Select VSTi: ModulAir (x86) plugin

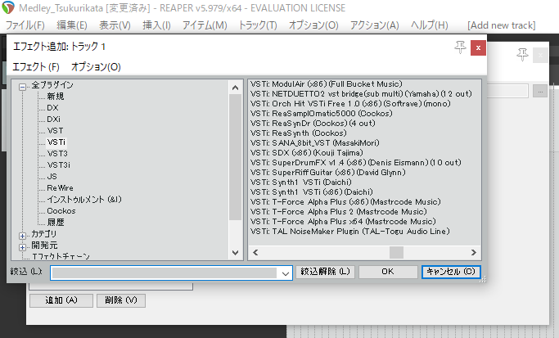[x=327, y=84]
